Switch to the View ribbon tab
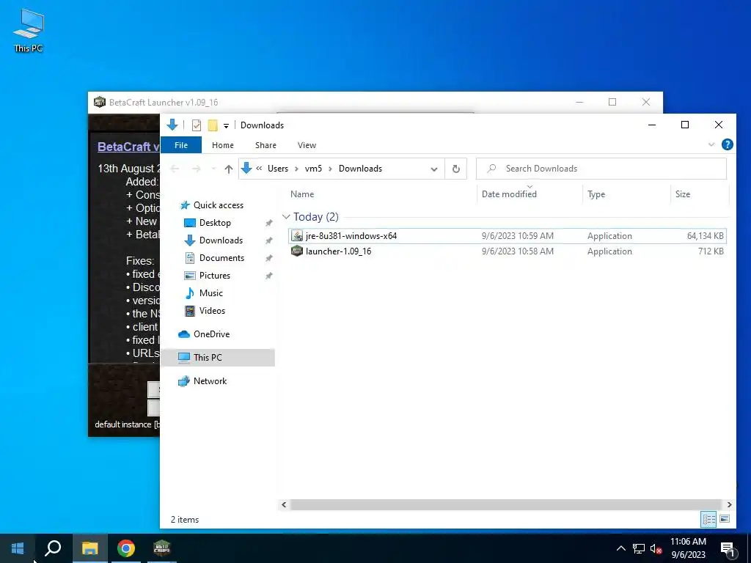This screenshot has height=563, width=751. tap(307, 145)
